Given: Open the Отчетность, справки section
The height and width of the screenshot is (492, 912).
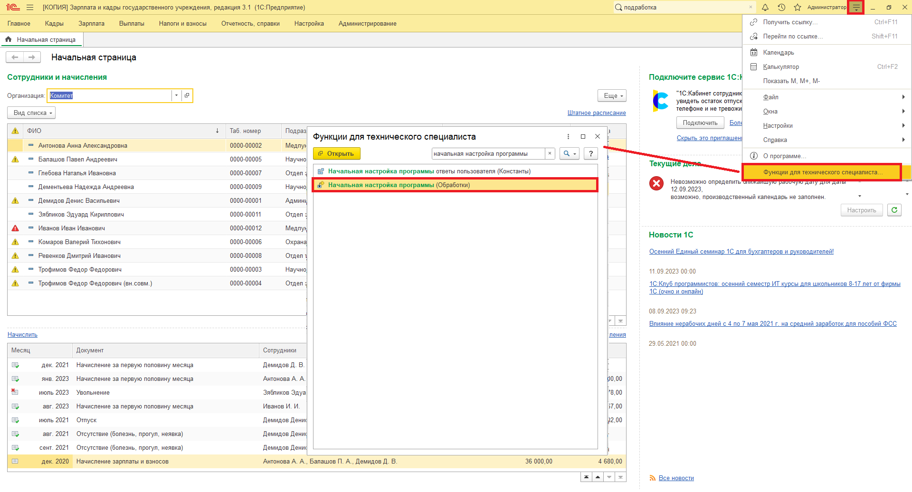Looking at the screenshot, I should click(250, 24).
